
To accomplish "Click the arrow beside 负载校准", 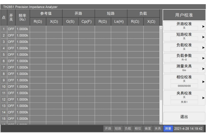I will coord(203,47).
